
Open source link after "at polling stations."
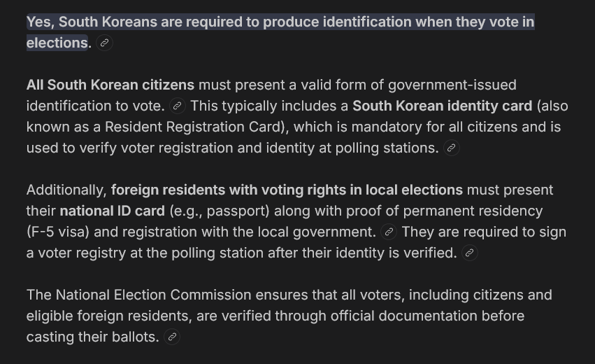pyautogui.click(x=451, y=148)
